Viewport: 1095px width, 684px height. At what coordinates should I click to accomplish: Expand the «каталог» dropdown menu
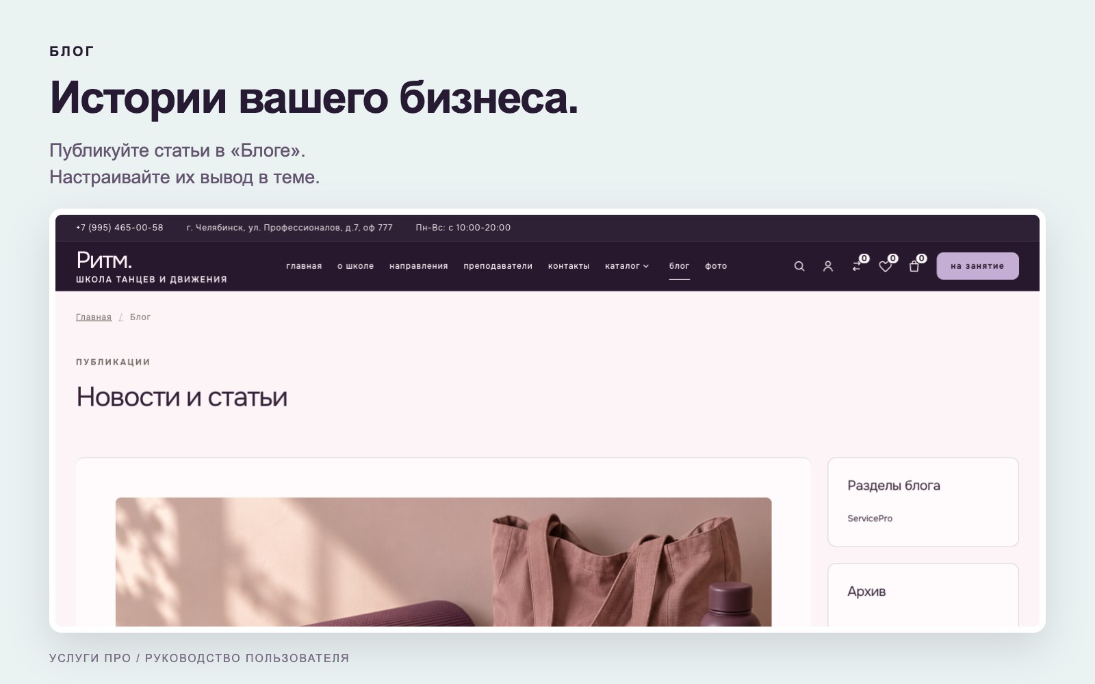pos(626,266)
